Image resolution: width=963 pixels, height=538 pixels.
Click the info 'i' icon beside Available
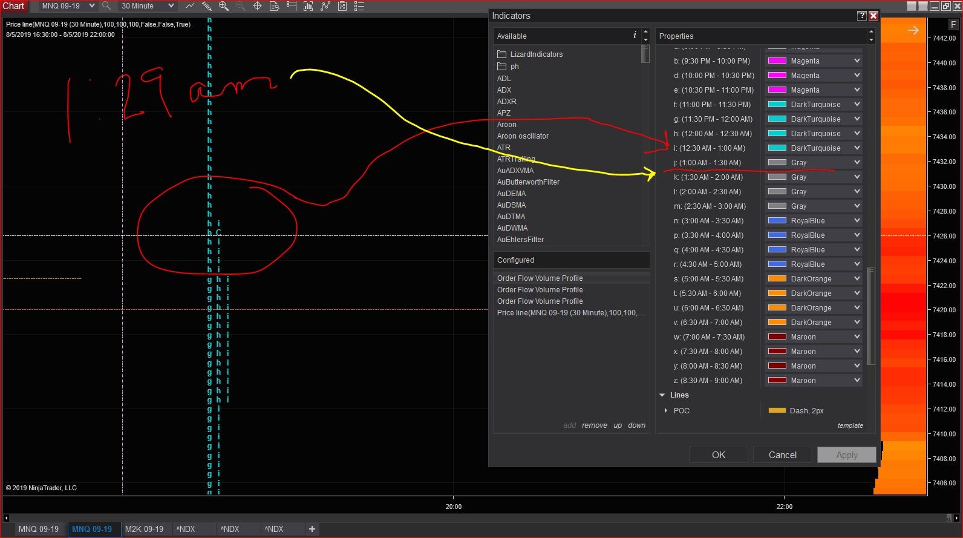634,36
